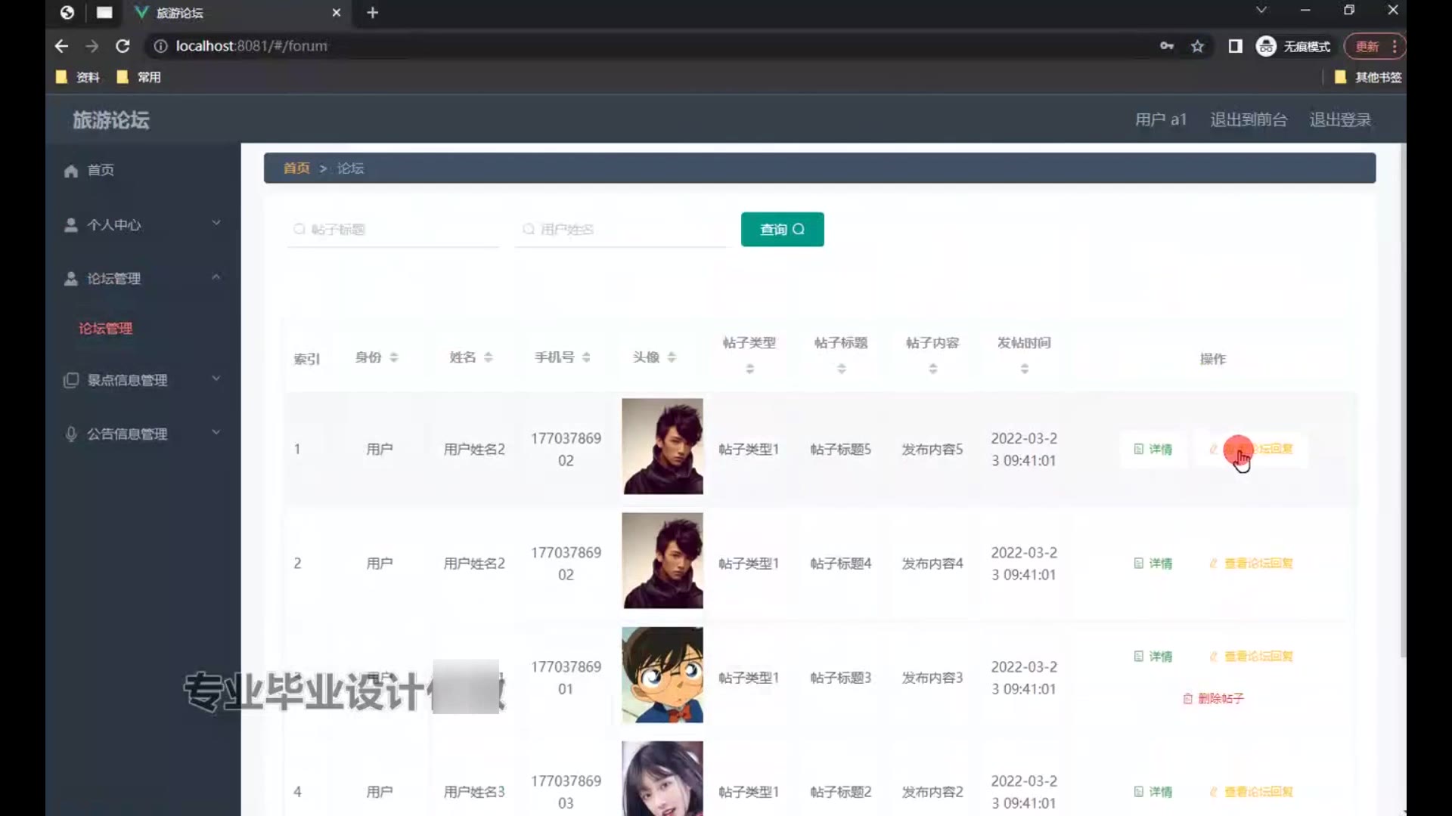Click the page vertical scrollbar
This screenshot has width=1452, height=816.
tap(1403, 400)
